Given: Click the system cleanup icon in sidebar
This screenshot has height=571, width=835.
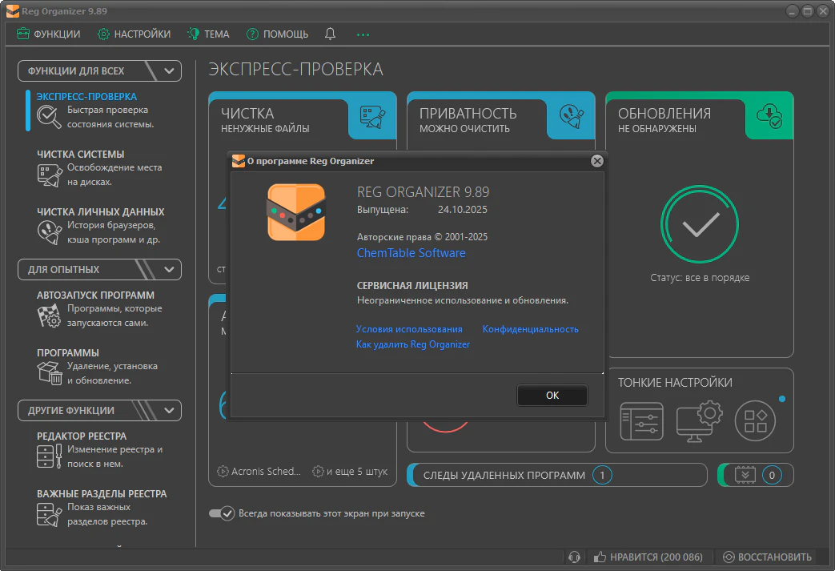Looking at the screenshot, I should point(49,175).
